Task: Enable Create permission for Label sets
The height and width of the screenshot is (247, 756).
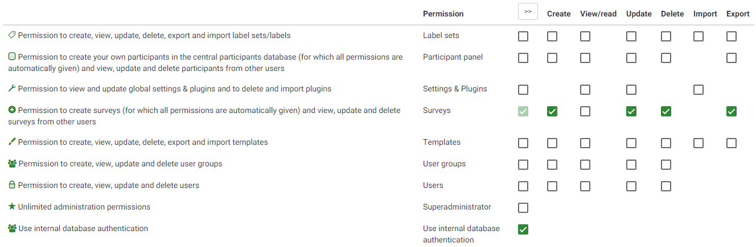Action: pos(552,37)
